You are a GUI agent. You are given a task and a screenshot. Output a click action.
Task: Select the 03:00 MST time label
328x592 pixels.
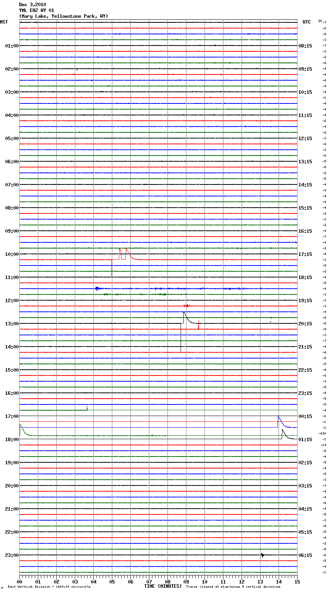[x=12, y=92]
